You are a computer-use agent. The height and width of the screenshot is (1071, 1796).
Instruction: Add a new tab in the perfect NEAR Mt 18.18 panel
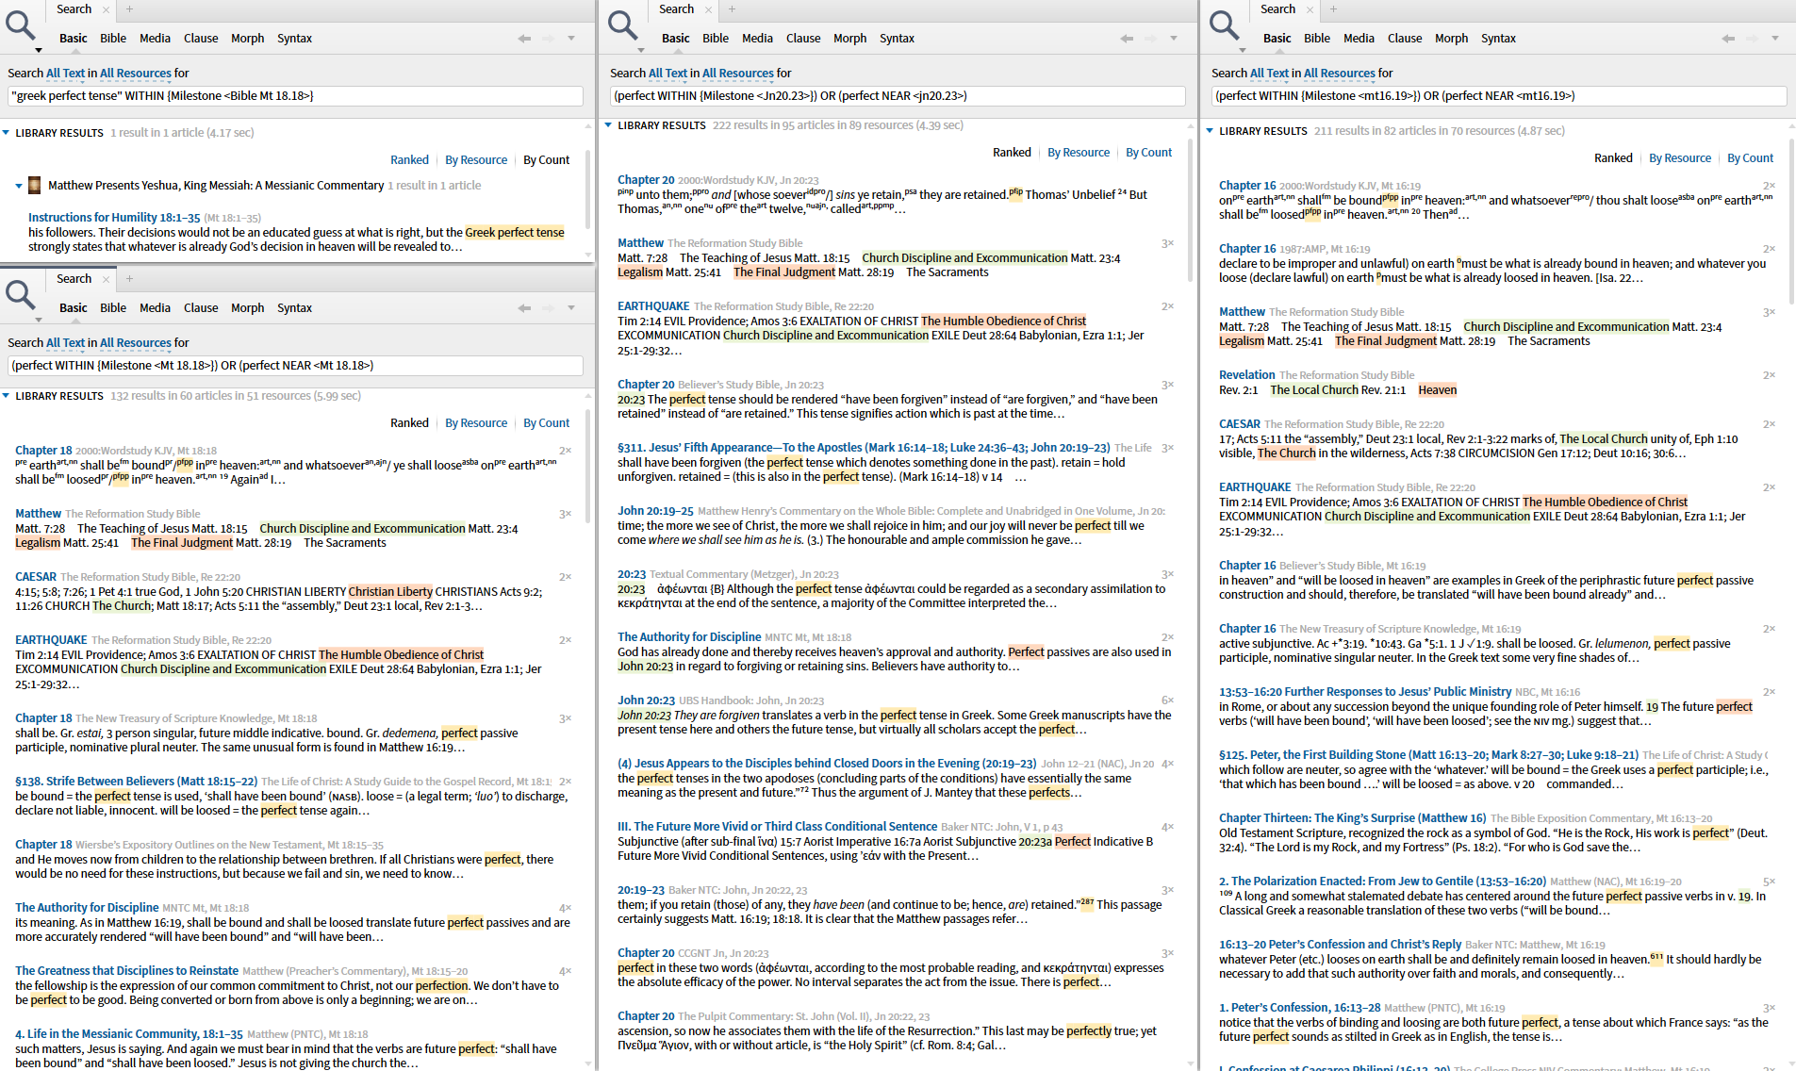tap(129, 279)
